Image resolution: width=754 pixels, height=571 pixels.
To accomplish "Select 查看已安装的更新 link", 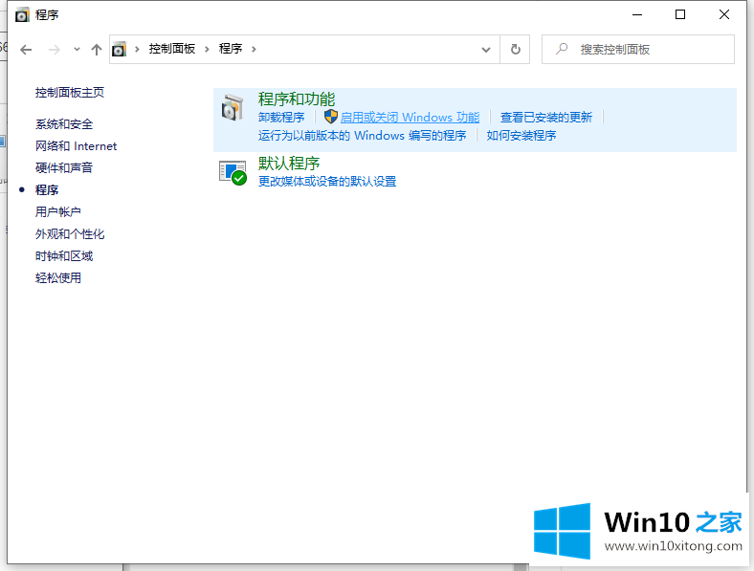I will pos(546,118).
